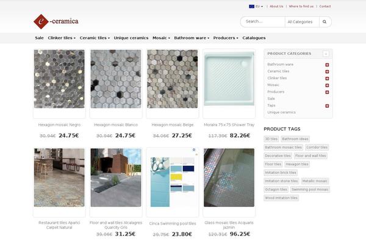The width and height of the screenshot is (366, 244).
Task: Collapse the Product Categories panel
Action: coord(326,54)
